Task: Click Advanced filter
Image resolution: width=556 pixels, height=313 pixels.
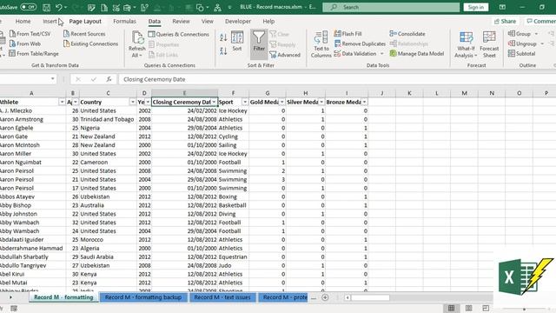Action: [x=285, y=55]
